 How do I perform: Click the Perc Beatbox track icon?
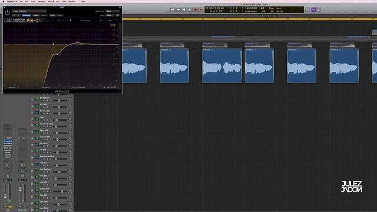click(37, 171)
